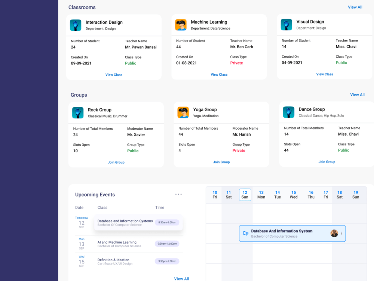
Task: Click teacher name Mr. Pawan Bansal
Action: [141, 47]
